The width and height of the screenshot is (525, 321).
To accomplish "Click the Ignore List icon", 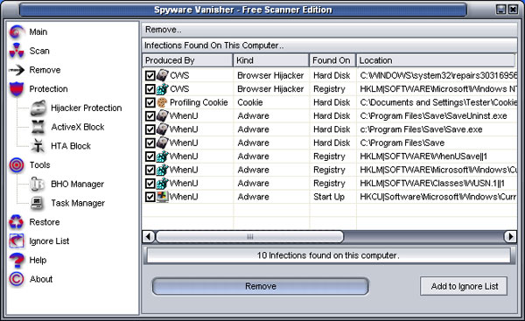I will [x=17, y=241].
